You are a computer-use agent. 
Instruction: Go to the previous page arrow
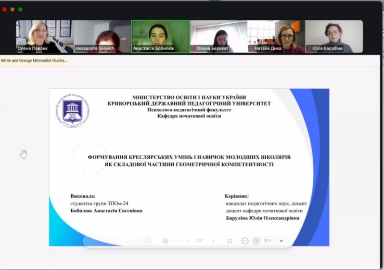point(180,241)
